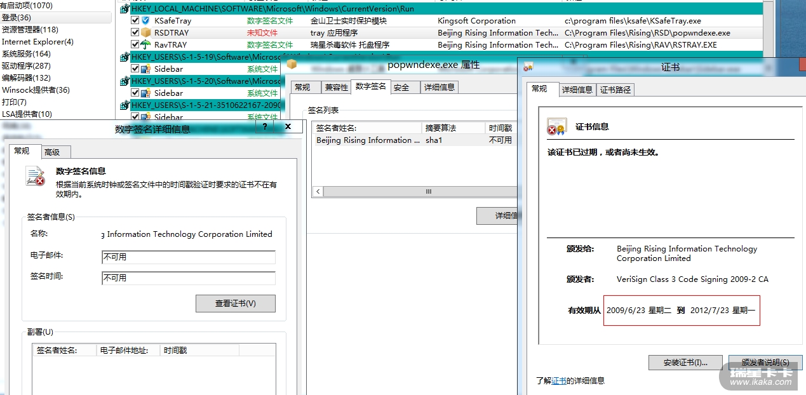Click registry icon beside HKEY_USERS\S-1-5-20 key
This screenshot has height=395, width=806.
click(124, 81)
